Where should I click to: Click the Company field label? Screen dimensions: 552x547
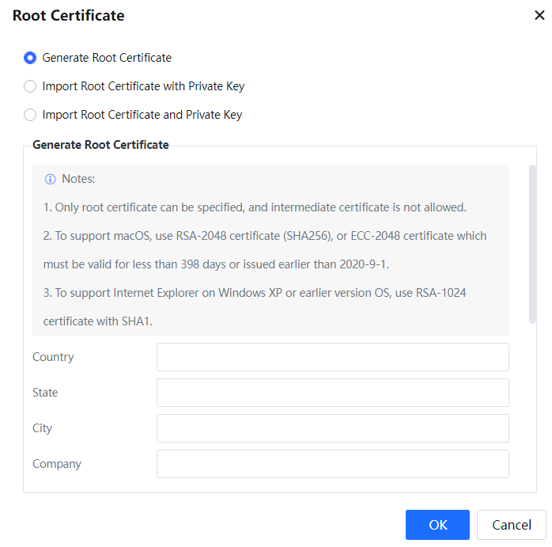57,464
